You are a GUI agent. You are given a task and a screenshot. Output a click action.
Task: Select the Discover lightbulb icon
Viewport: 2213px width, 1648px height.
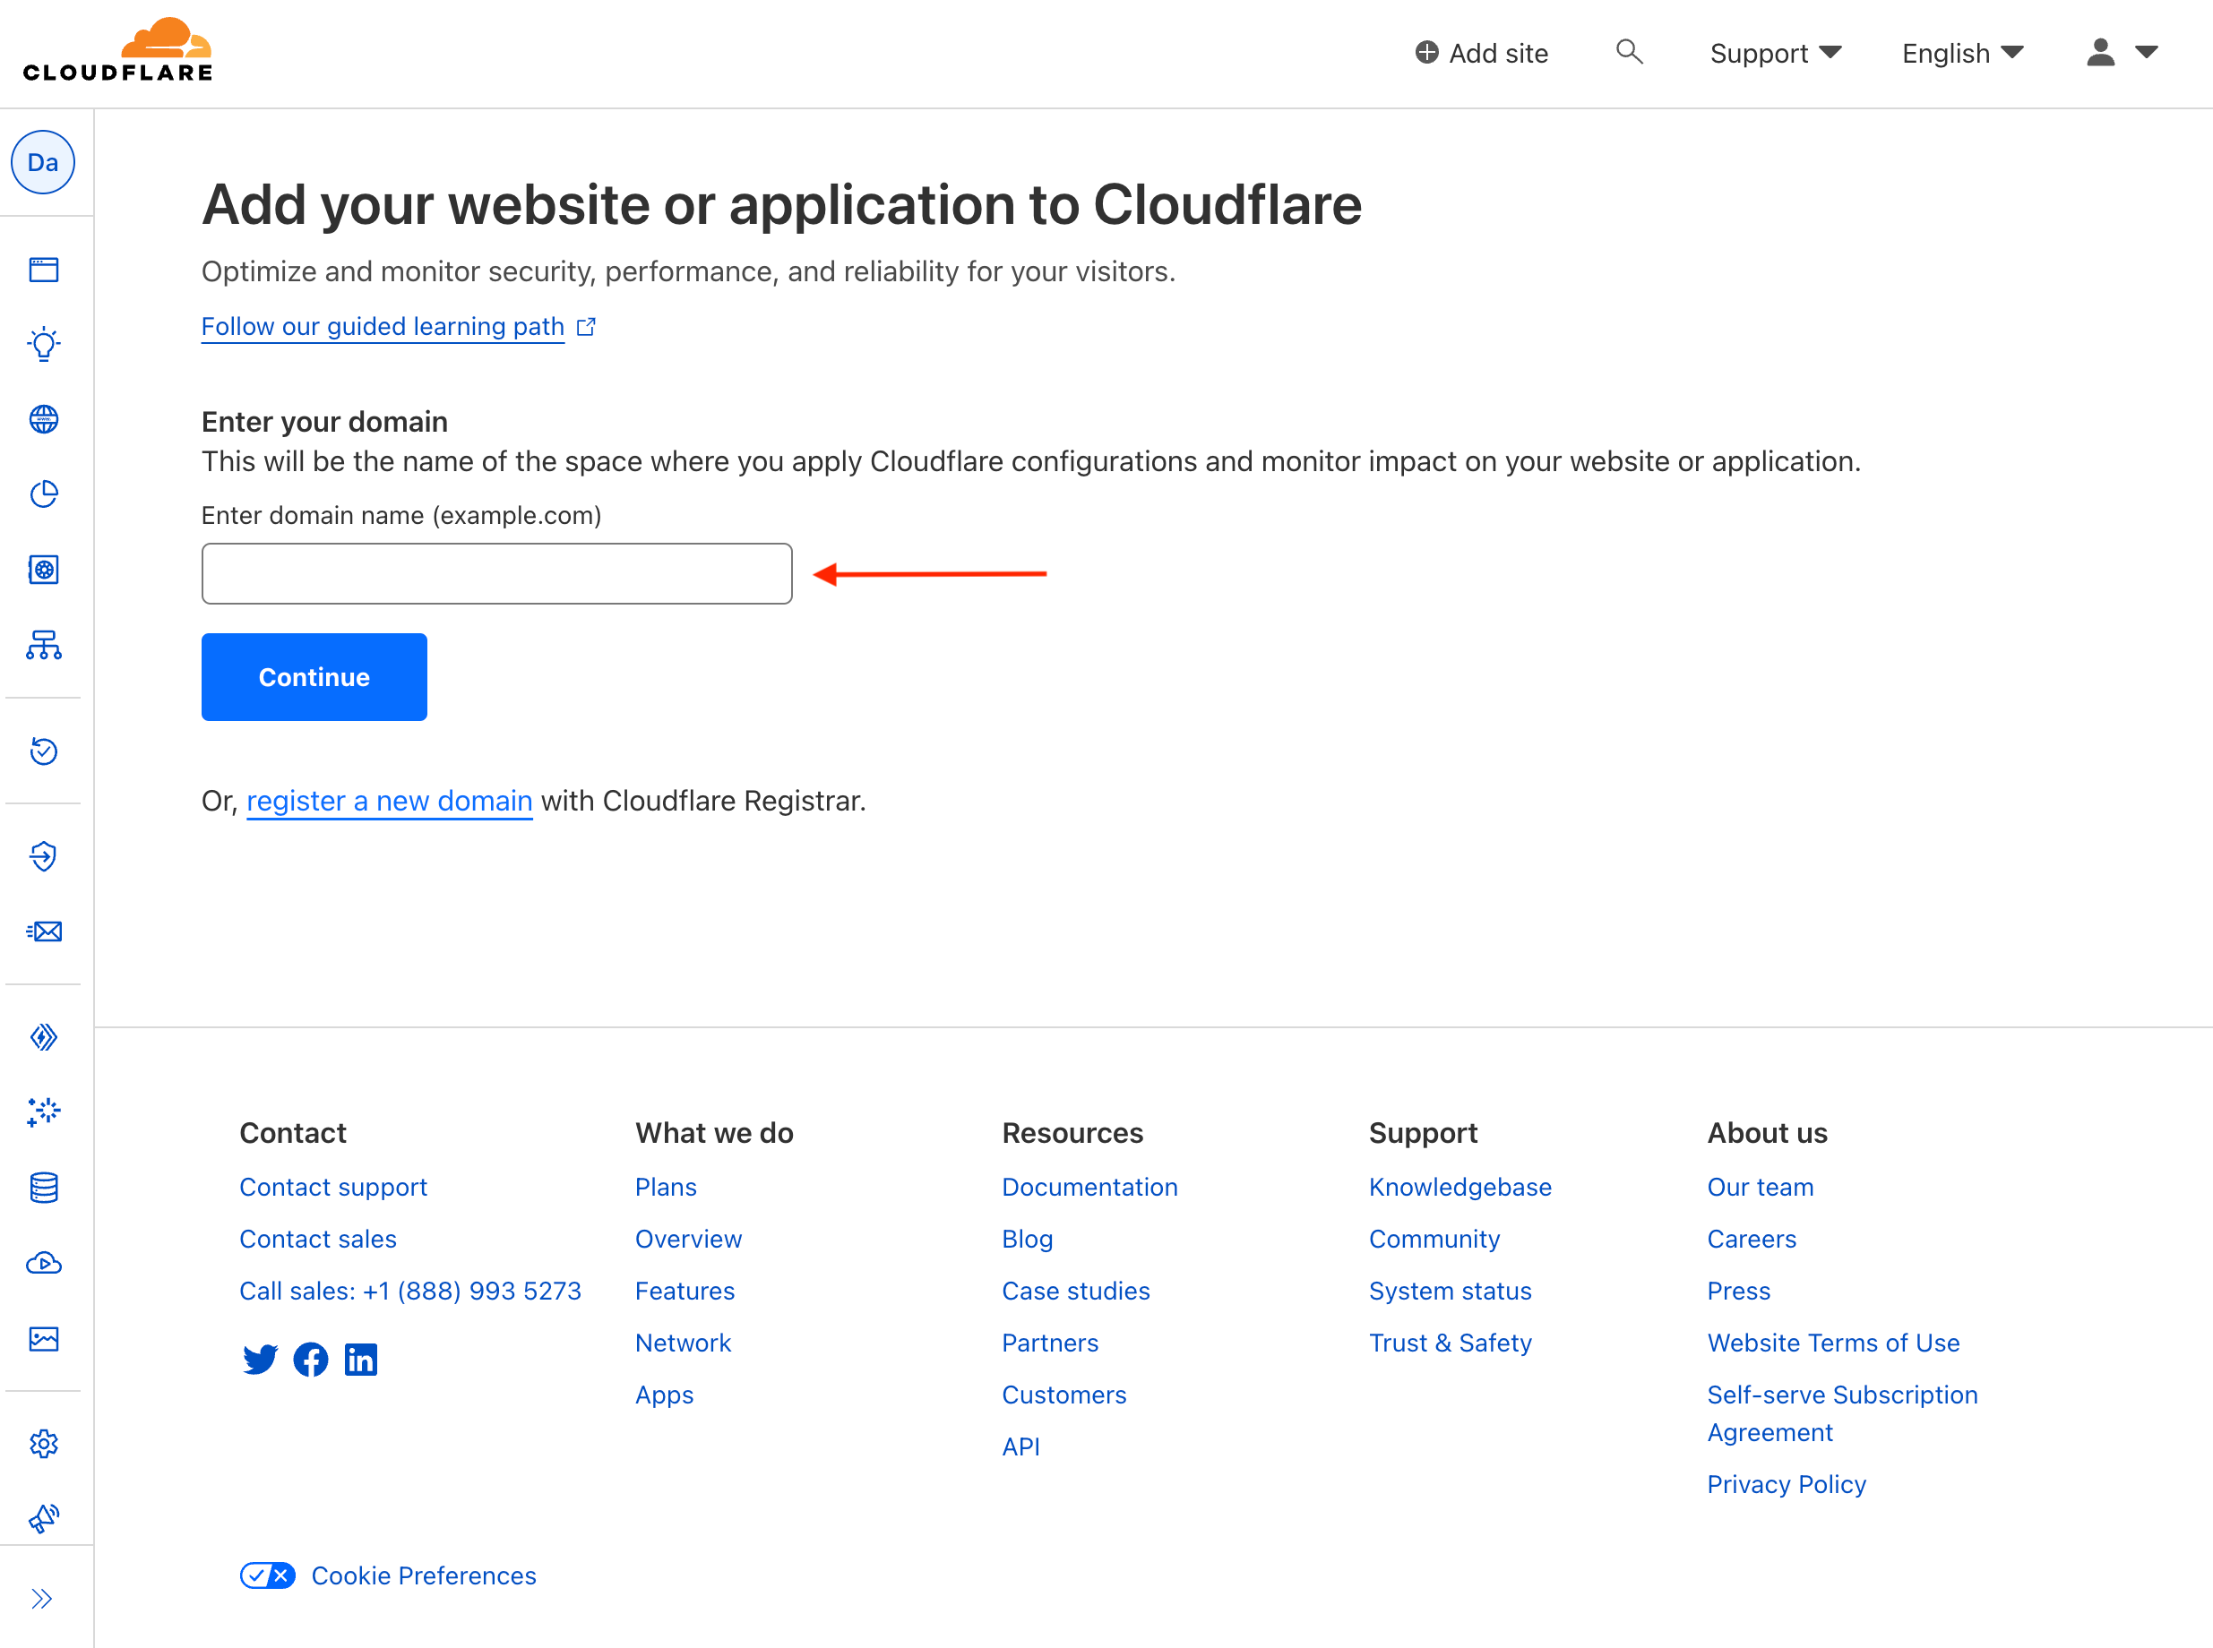pyautogui.click(x=43, y=344)
